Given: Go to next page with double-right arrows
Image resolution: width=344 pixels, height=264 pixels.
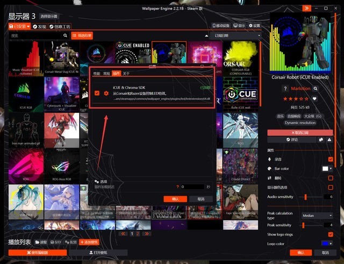Looking at the screenshot, I should point(147,234).
